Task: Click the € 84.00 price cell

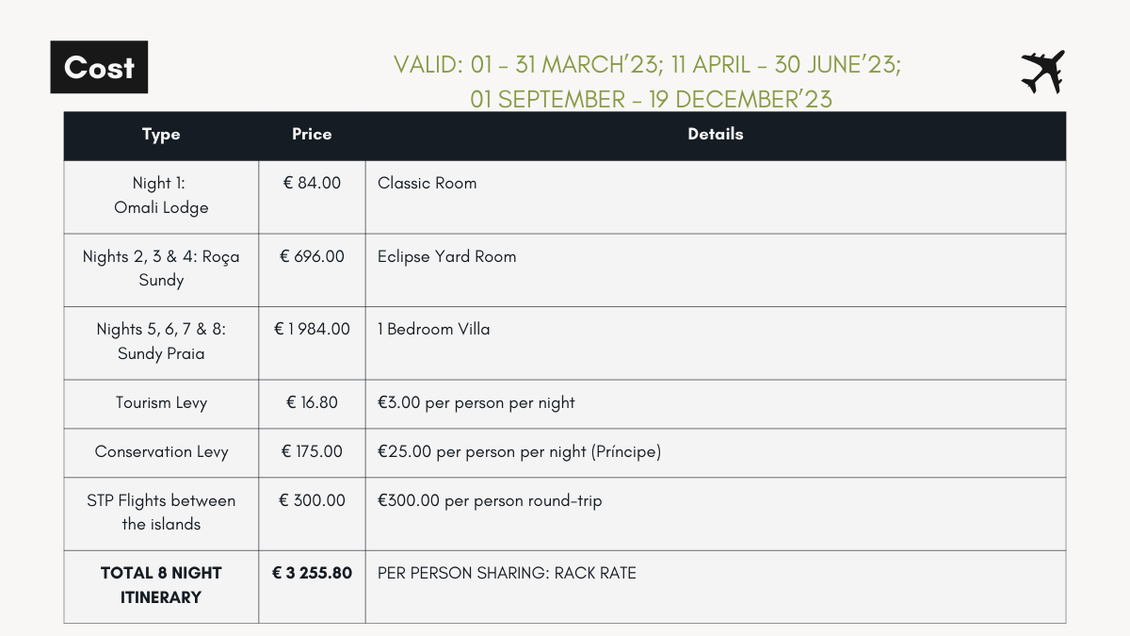Action: [x=312, y=183]
